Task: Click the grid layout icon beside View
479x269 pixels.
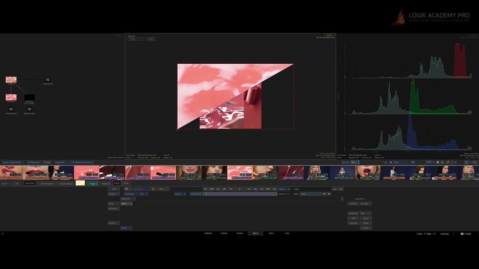Action: coord(466,162)
